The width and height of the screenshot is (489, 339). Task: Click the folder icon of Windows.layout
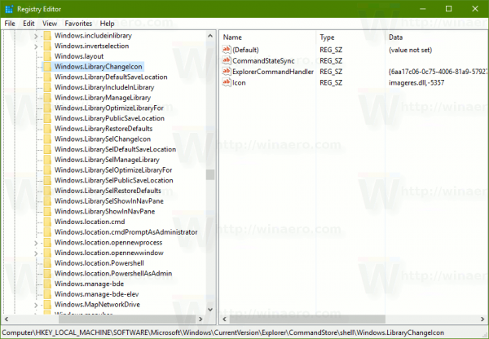point(47,56)
